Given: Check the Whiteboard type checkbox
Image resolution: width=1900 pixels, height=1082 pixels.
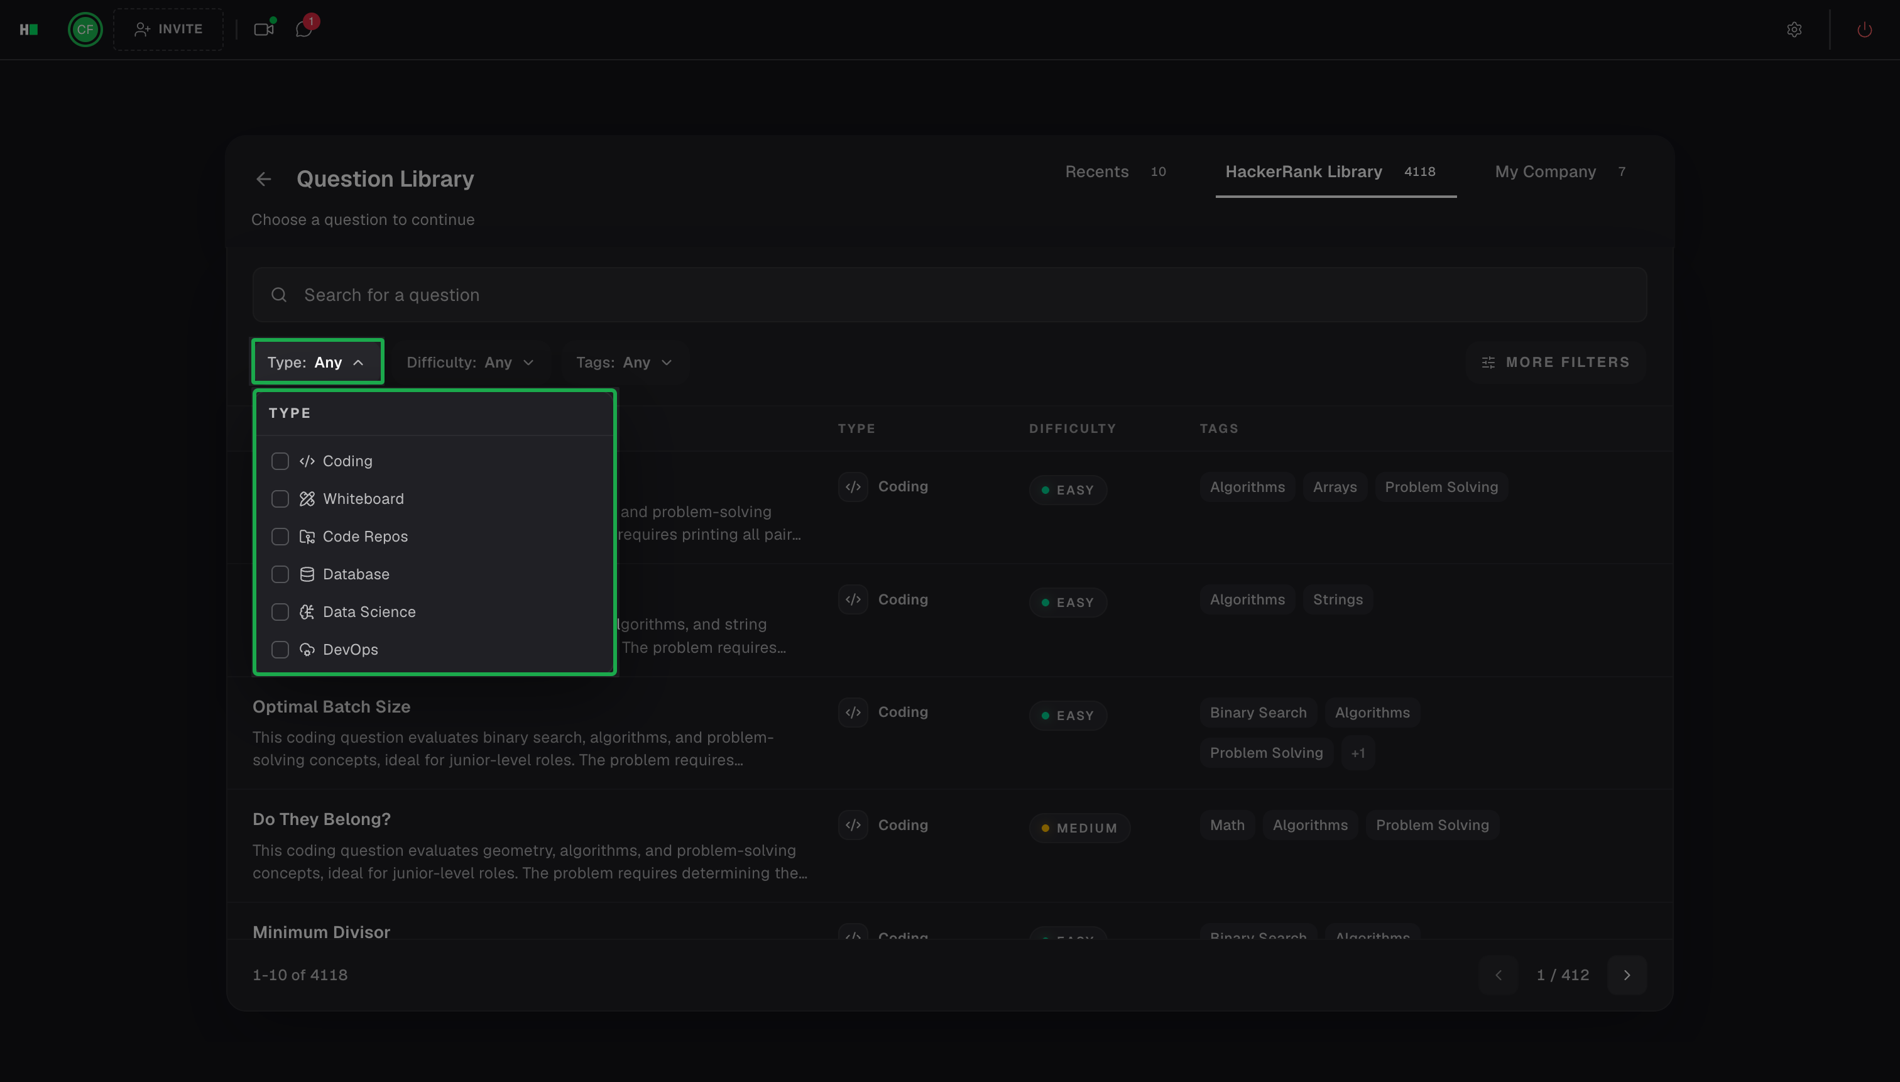Looking at the screenshot, I should (x=280, y=499).
